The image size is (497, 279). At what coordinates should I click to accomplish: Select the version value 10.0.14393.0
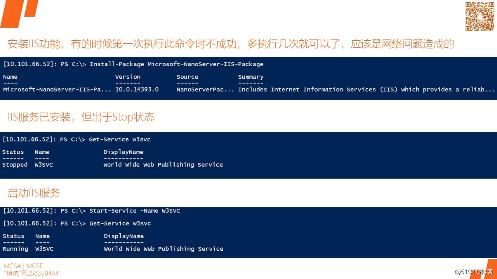pyautogui.click(x=137, y=90)
